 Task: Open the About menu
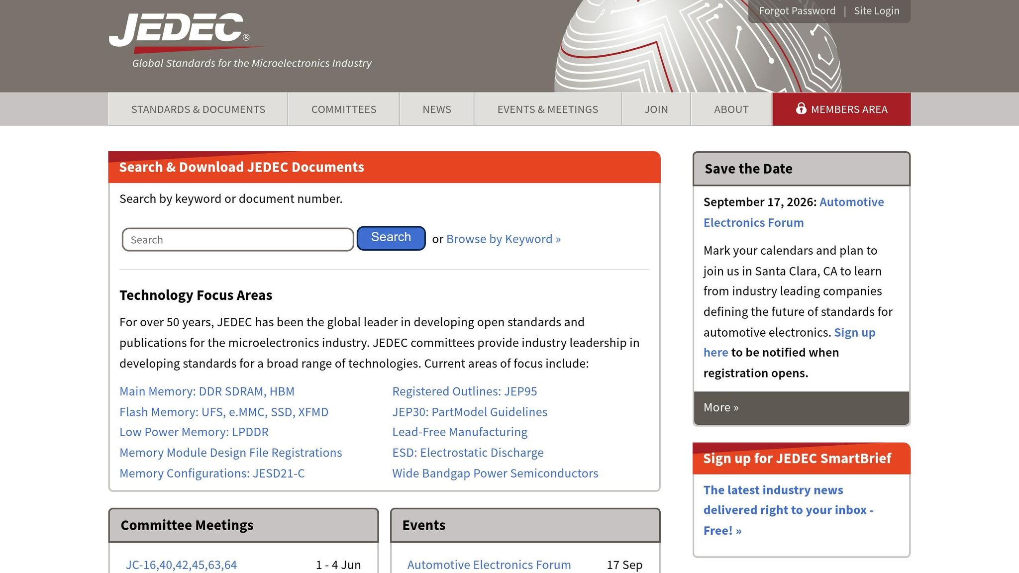click(x=731, y=109)
